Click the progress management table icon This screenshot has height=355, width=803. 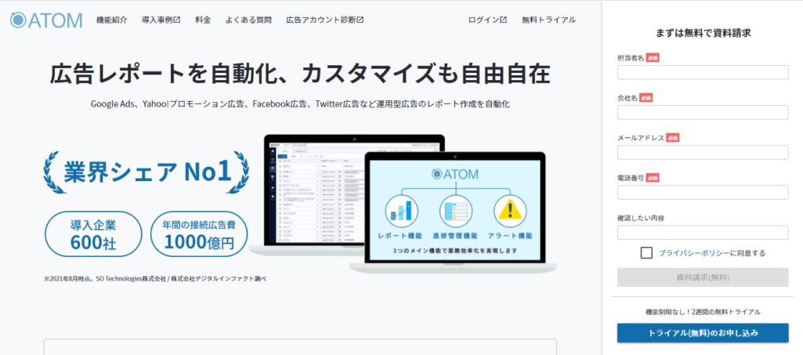[x=455, y=211]
